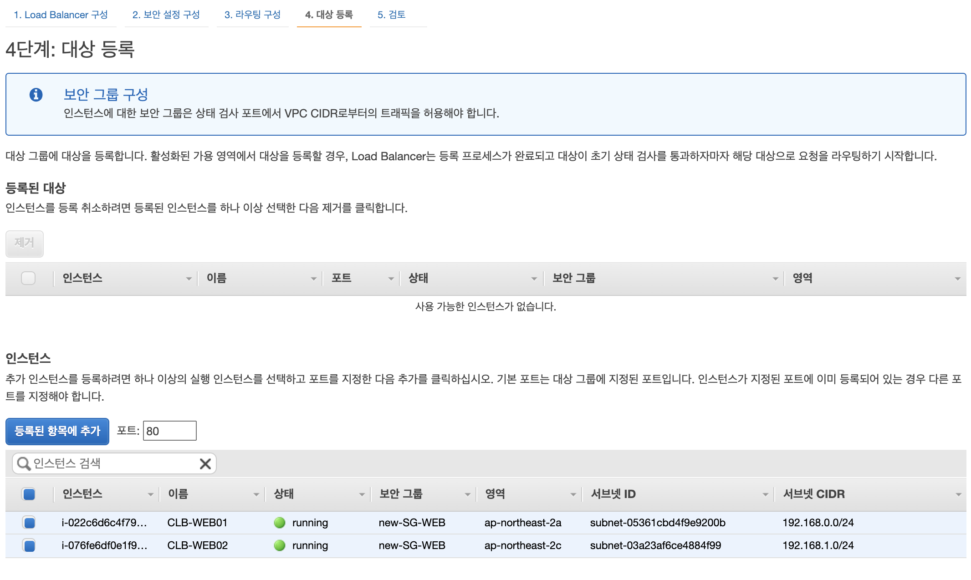Open 서브넷 CIDR column dropdown arrow

coord(958,494)
